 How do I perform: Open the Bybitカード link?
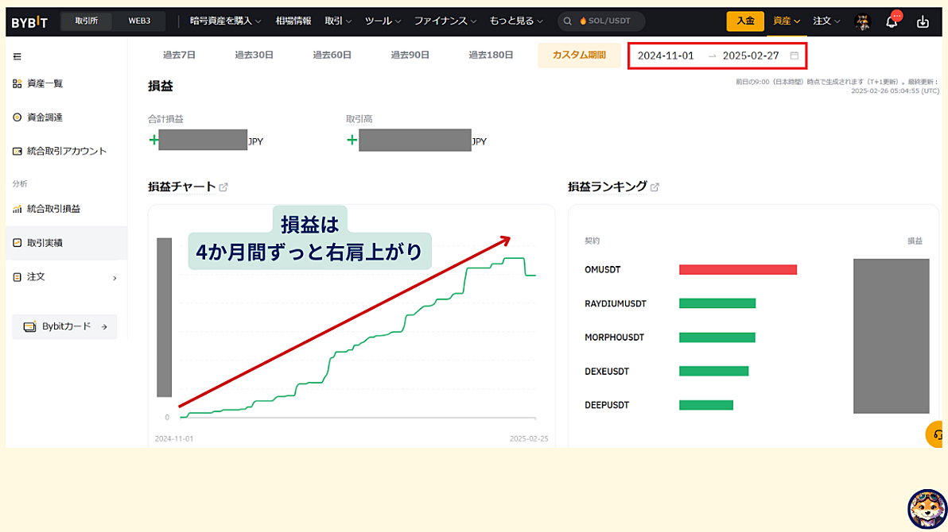pyautogui.click(x=64, y=326)
